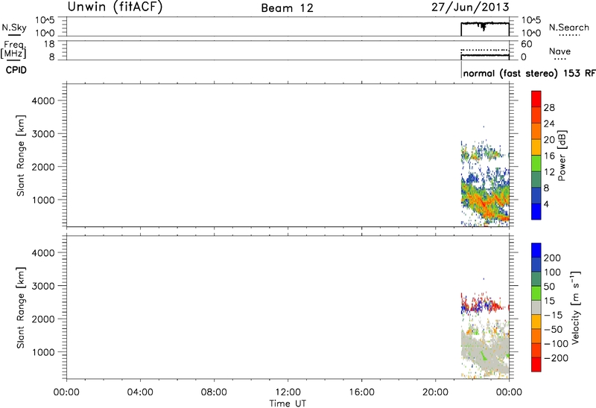The width and height of the screenshot is (596, 408).
Task: Click the red swatch on Power colorbar
Action: 536,99
